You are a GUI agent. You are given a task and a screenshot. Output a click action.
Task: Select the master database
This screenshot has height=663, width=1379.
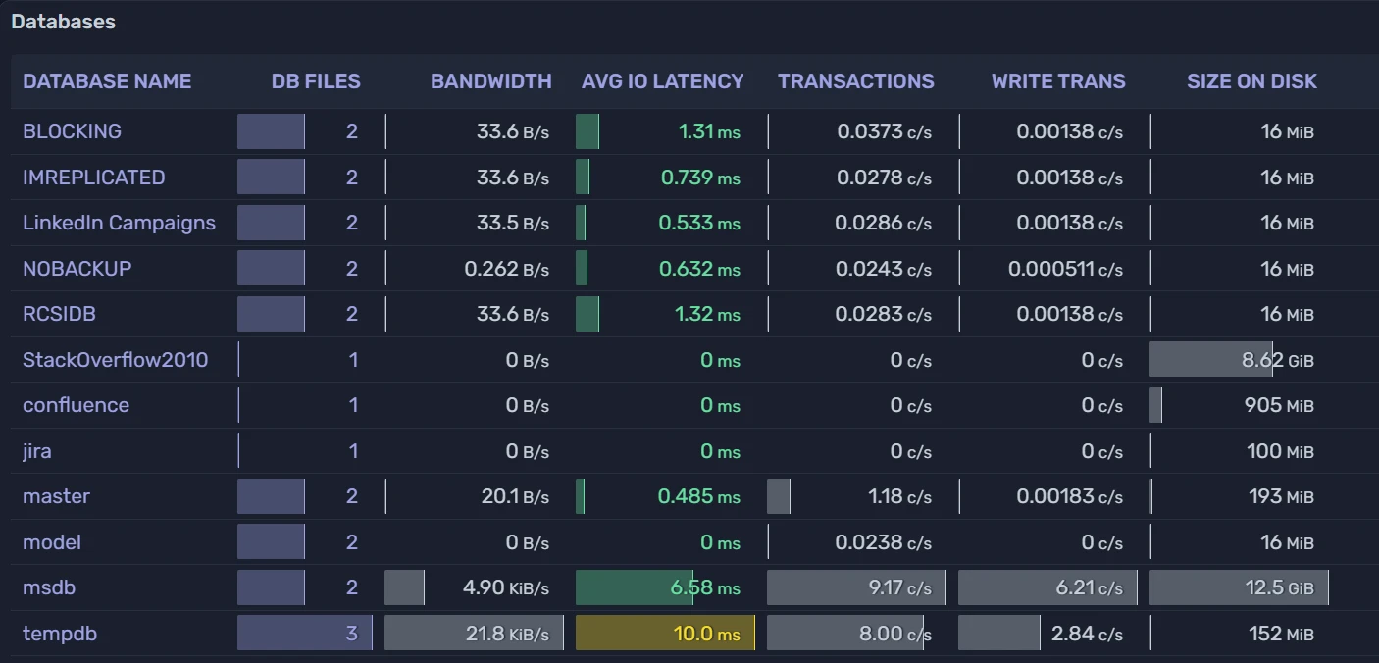coord(56,496)
